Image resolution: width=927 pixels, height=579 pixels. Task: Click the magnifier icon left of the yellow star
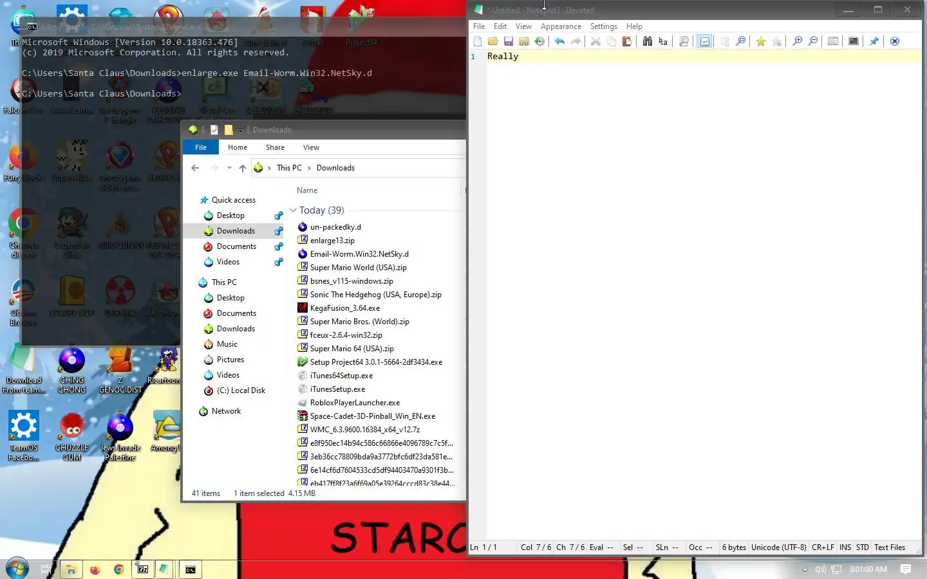point(740,41)
